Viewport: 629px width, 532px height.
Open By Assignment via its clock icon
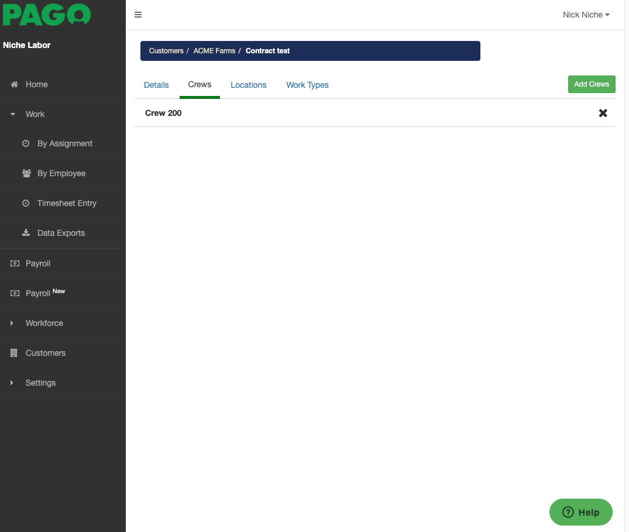(26, 143)
